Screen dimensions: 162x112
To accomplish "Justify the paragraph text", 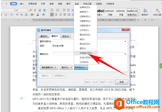I will (65, 14).
